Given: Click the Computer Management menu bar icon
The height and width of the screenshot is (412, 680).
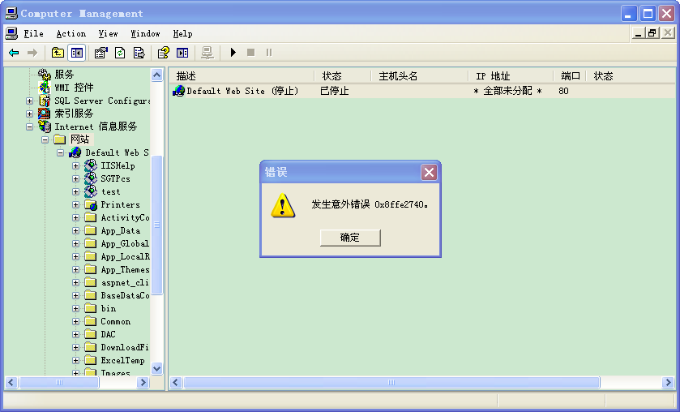Looking at the screenshot, I should (11, 33).
